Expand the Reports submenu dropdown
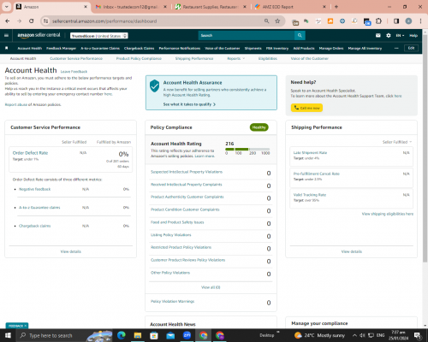 tap(235, 58)
